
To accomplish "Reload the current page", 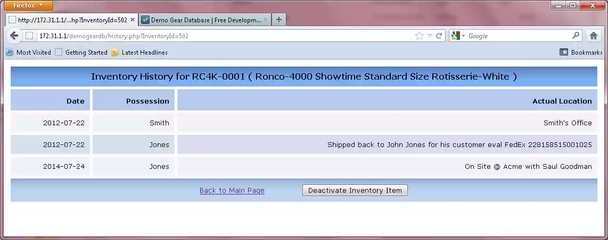I will click(x=439, y=36).
